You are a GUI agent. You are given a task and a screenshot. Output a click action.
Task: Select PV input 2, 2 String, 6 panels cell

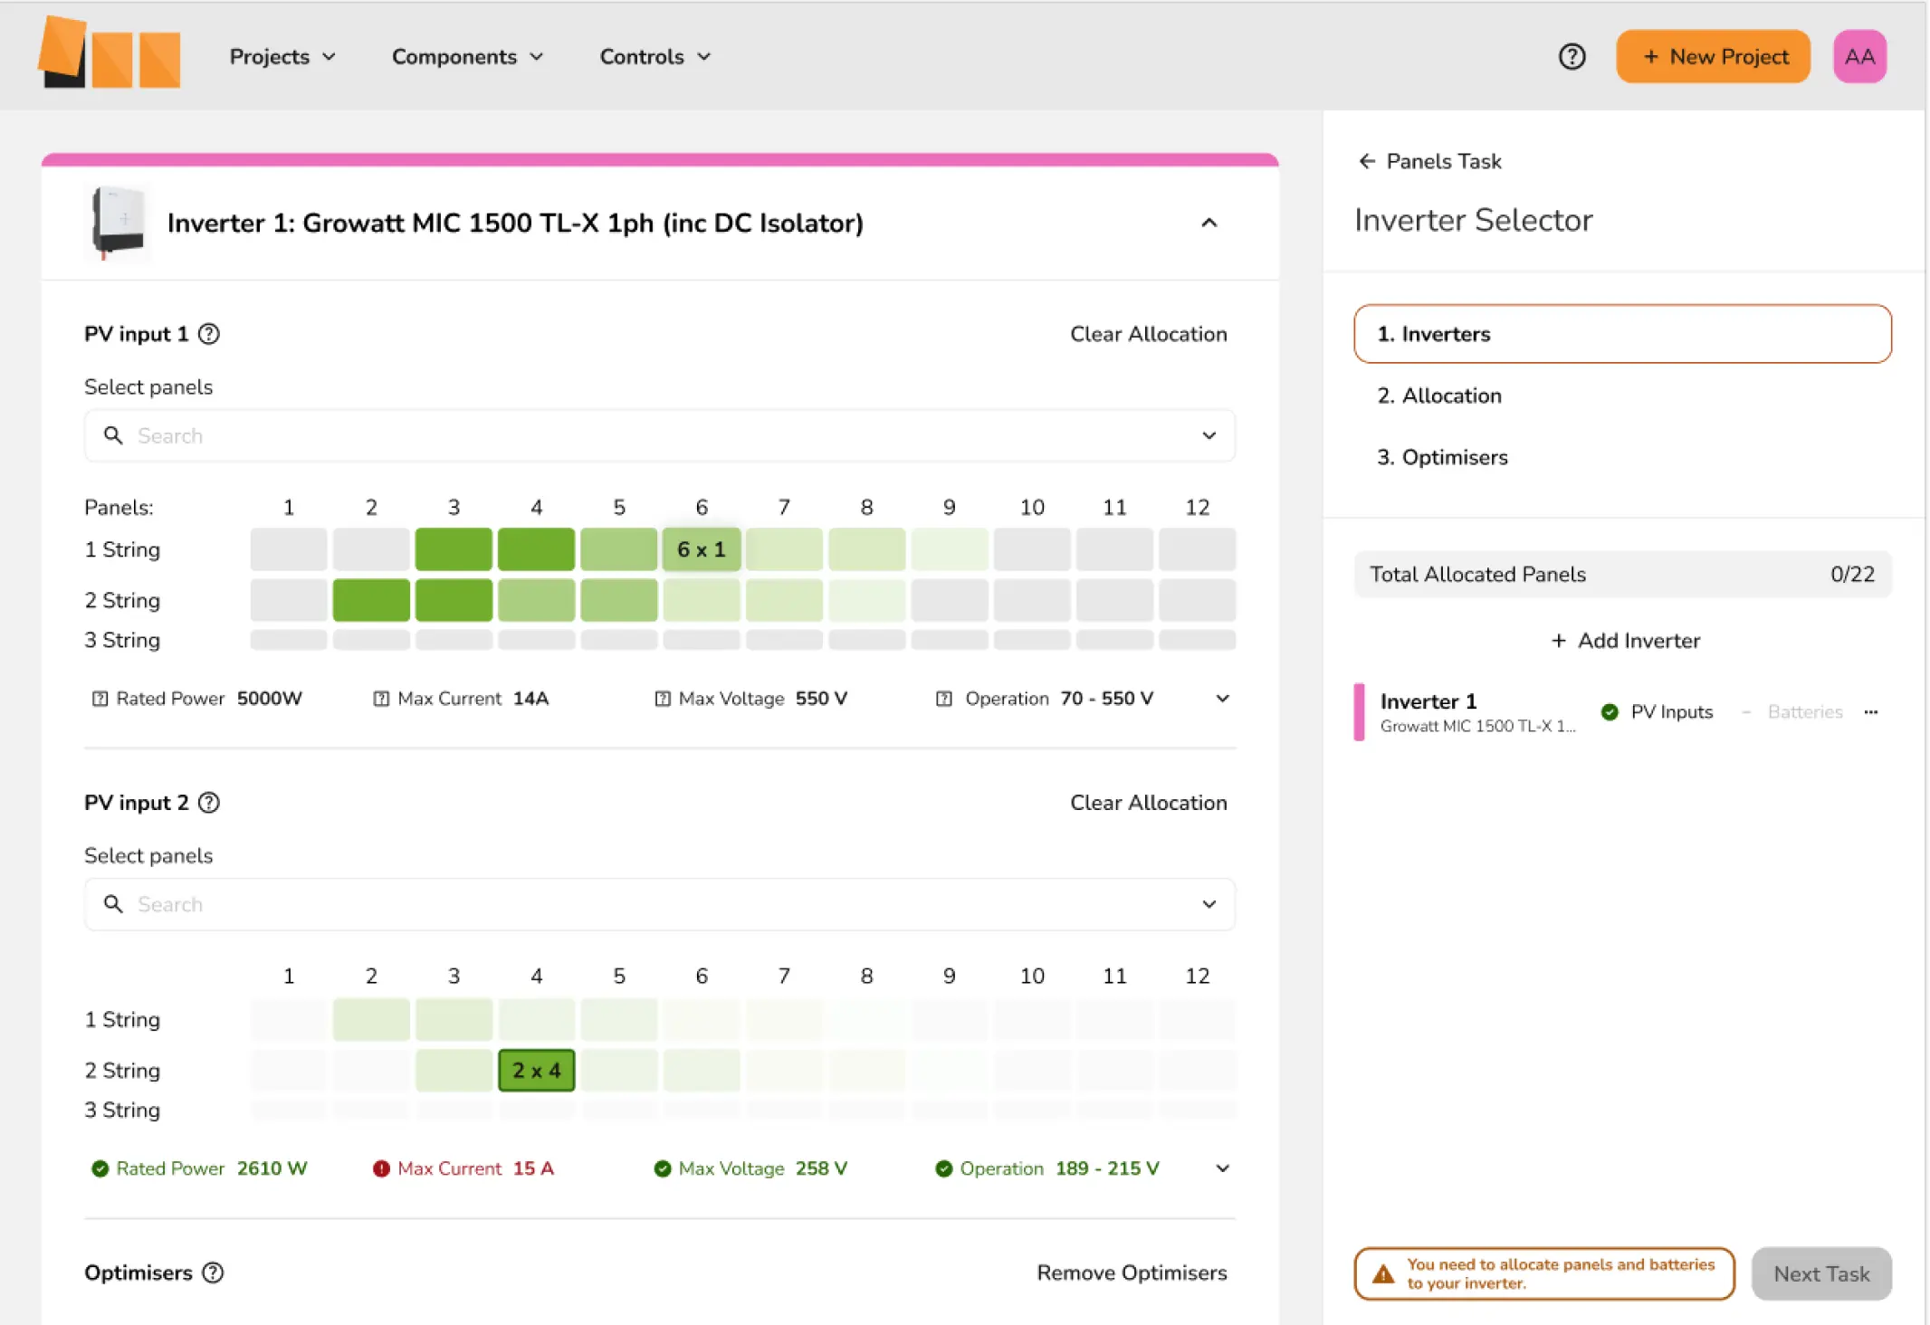(x=702, y=1071)
